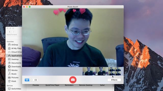The height and width of the screenshot is (91, 163).
Task: Open the four-up grid photo thumbnail
Action: [115, 71]
